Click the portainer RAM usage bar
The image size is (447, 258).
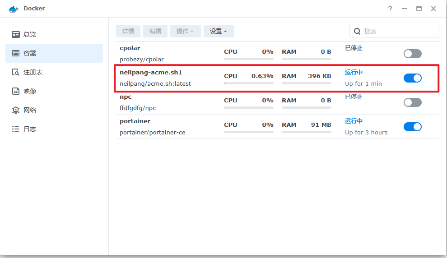pyautogui.click(x=307, y=132)
